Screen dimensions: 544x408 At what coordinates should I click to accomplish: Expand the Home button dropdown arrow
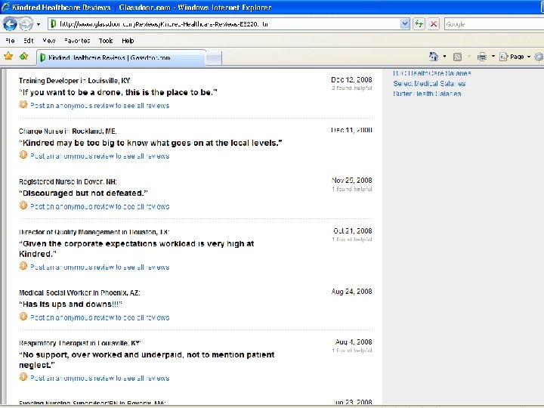tap(444, 57)
